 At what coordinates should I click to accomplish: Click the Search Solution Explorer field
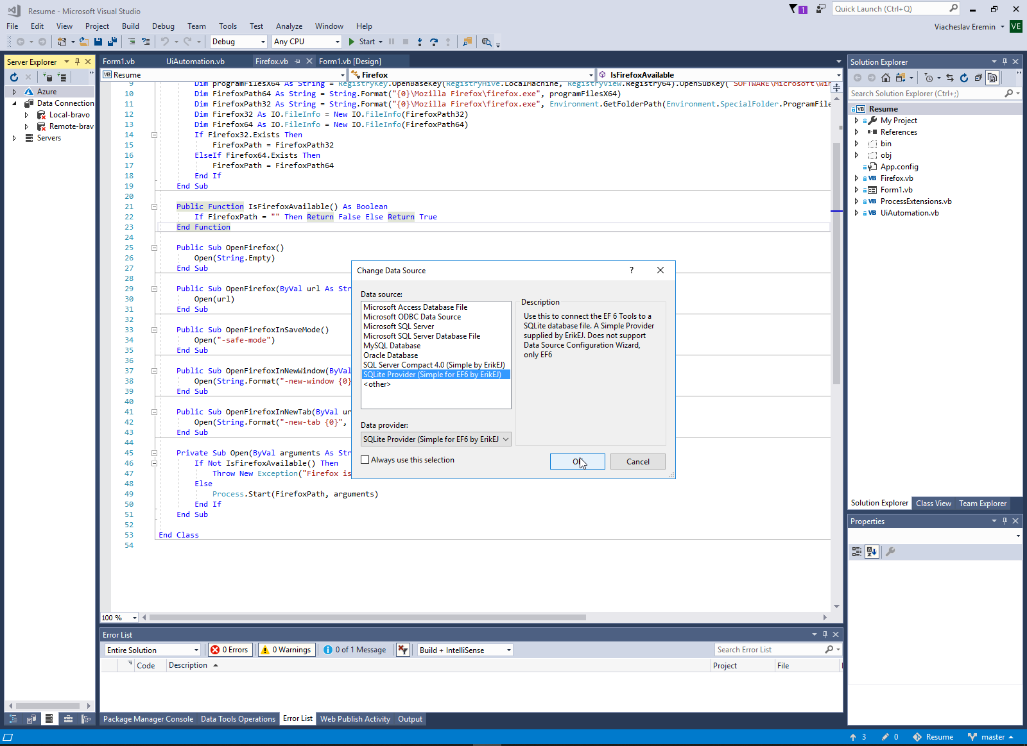point(926,94)
